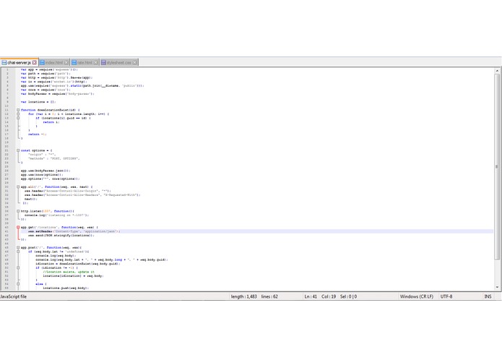Close the chat-server.js tab
The height and width of the screenshot is (357, 502).
34,62
